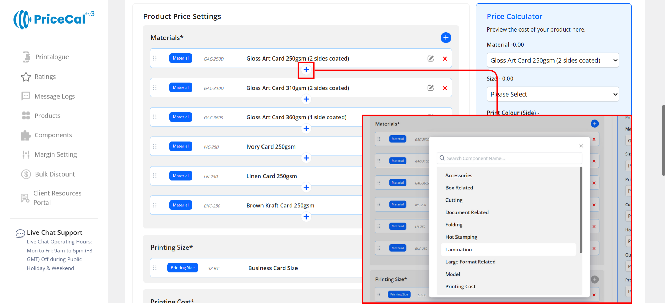The height and width of the screenshot is (304, 665).
Task: Edit the Gloss Art Card 250gsm material
Action: 431,59
